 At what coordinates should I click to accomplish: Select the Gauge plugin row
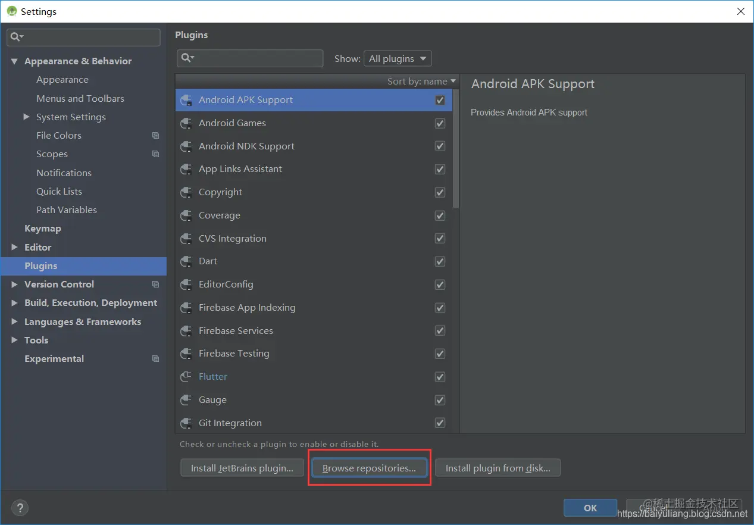[314, 400]
